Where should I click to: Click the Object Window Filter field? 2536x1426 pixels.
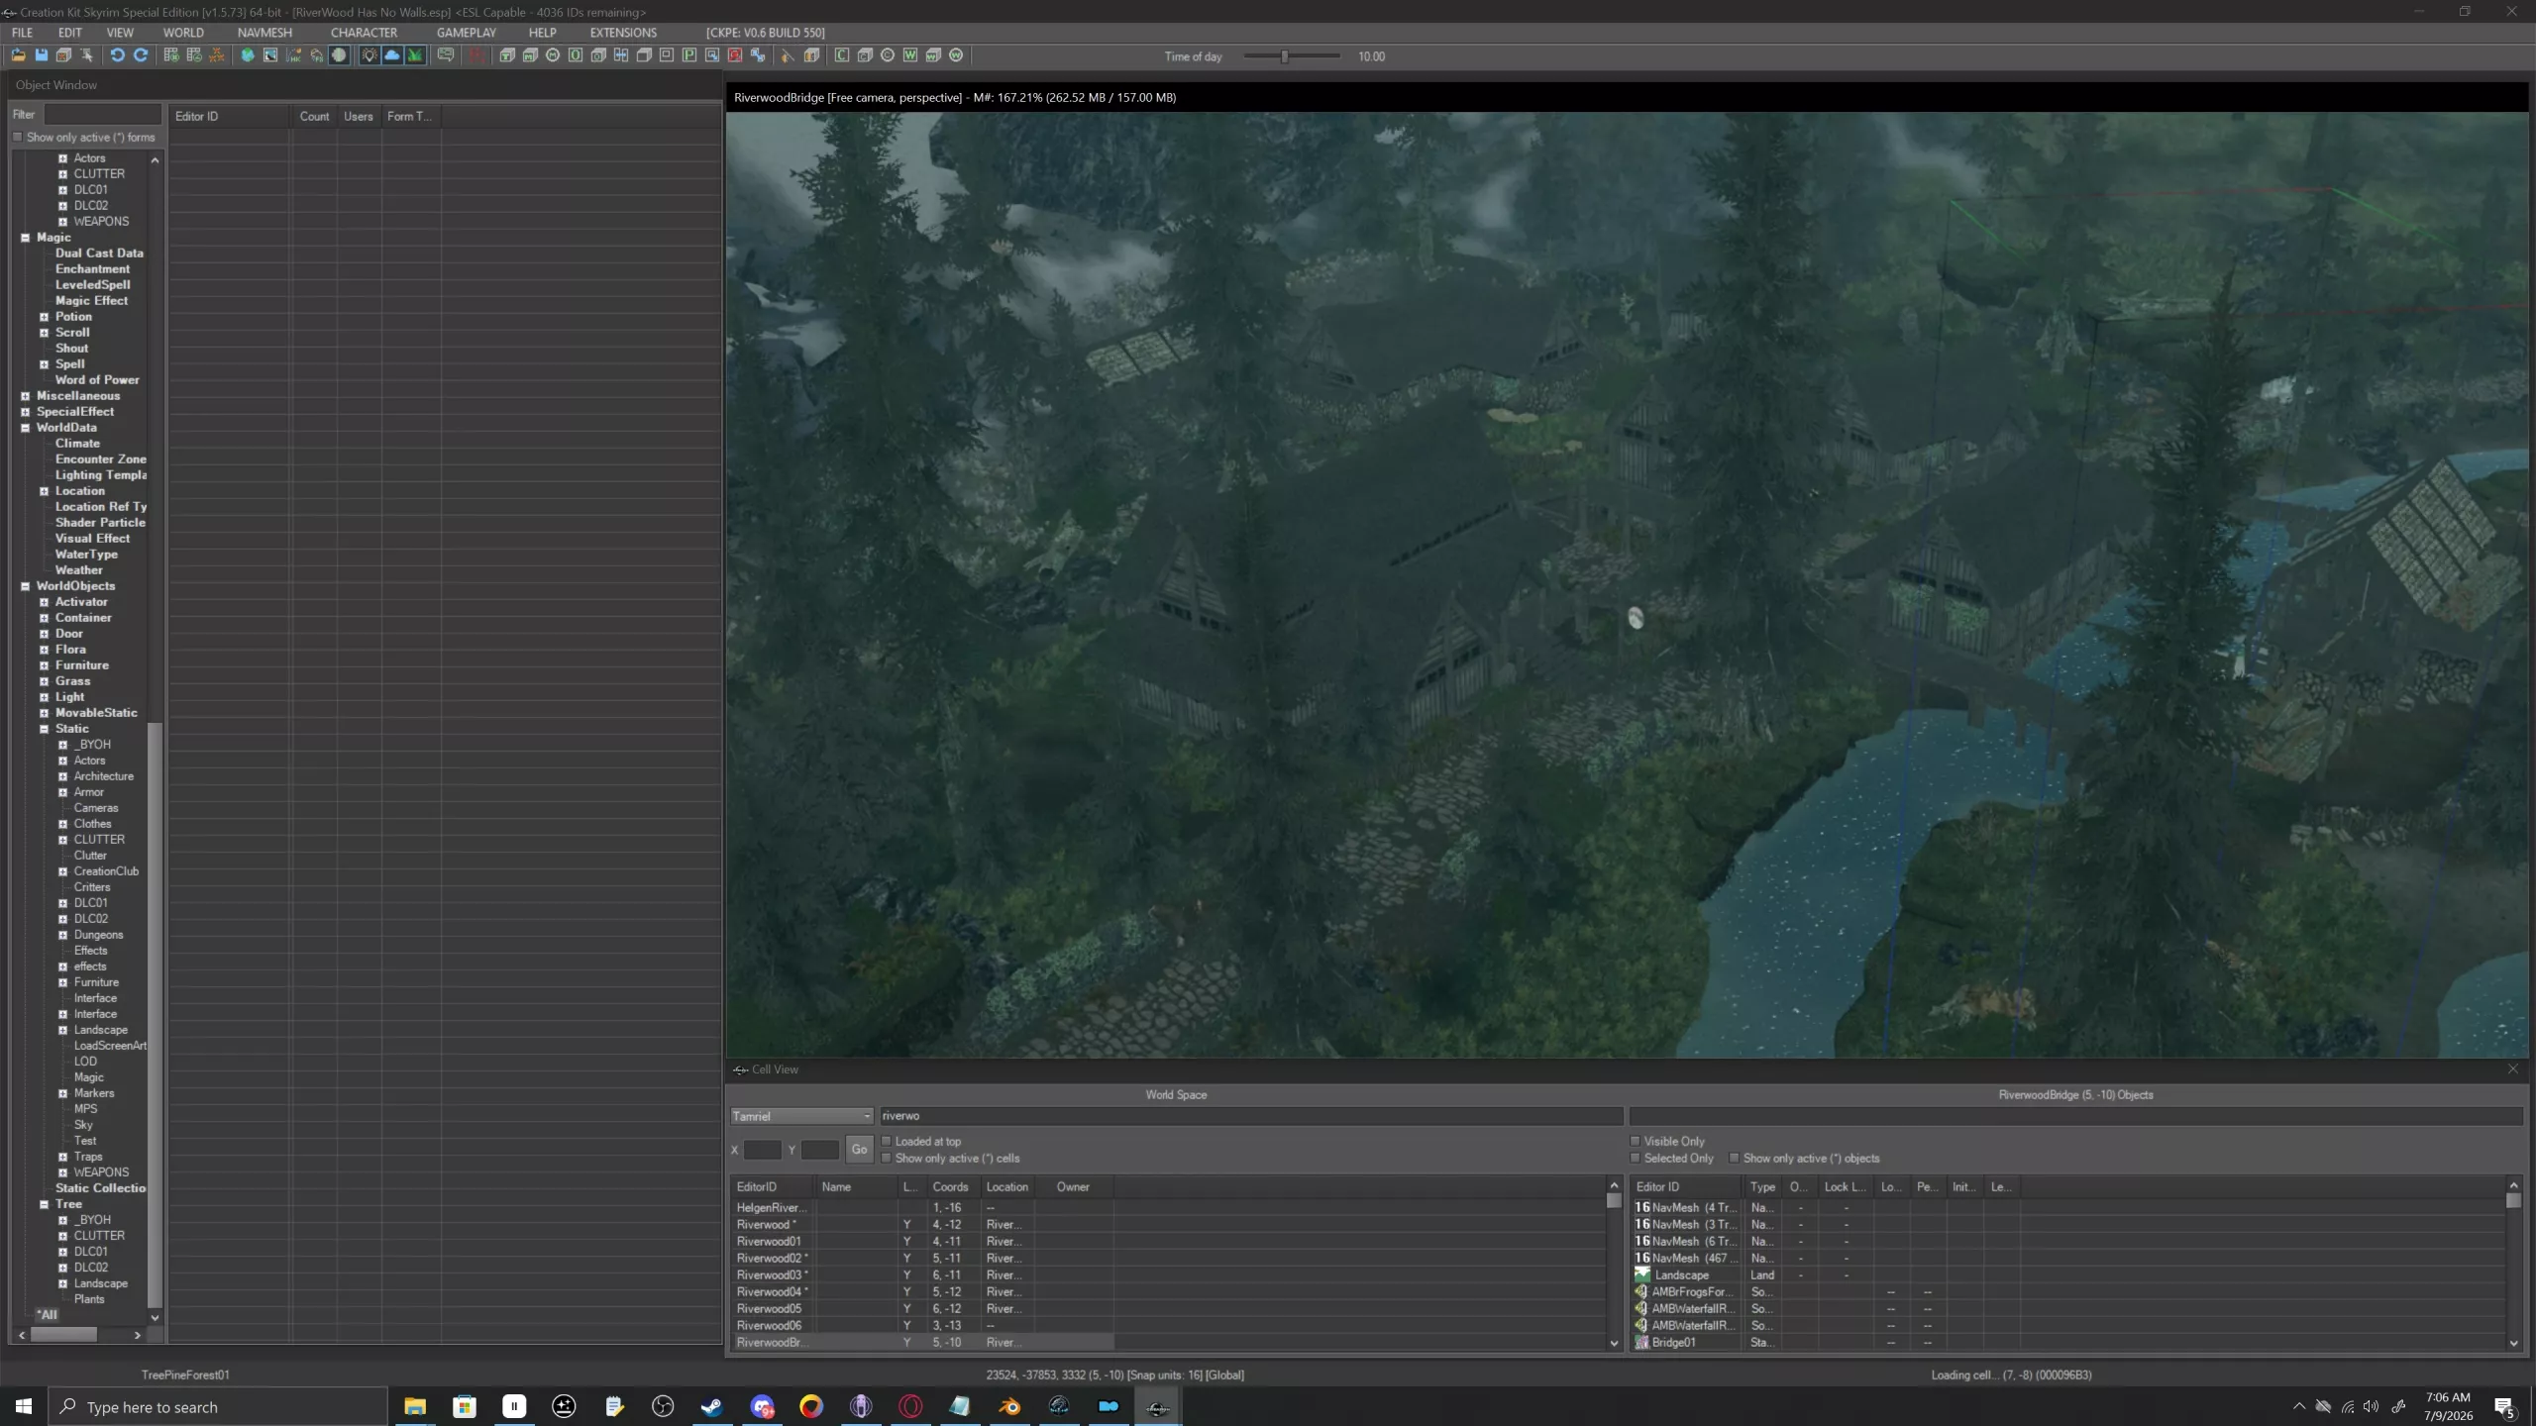102,115
